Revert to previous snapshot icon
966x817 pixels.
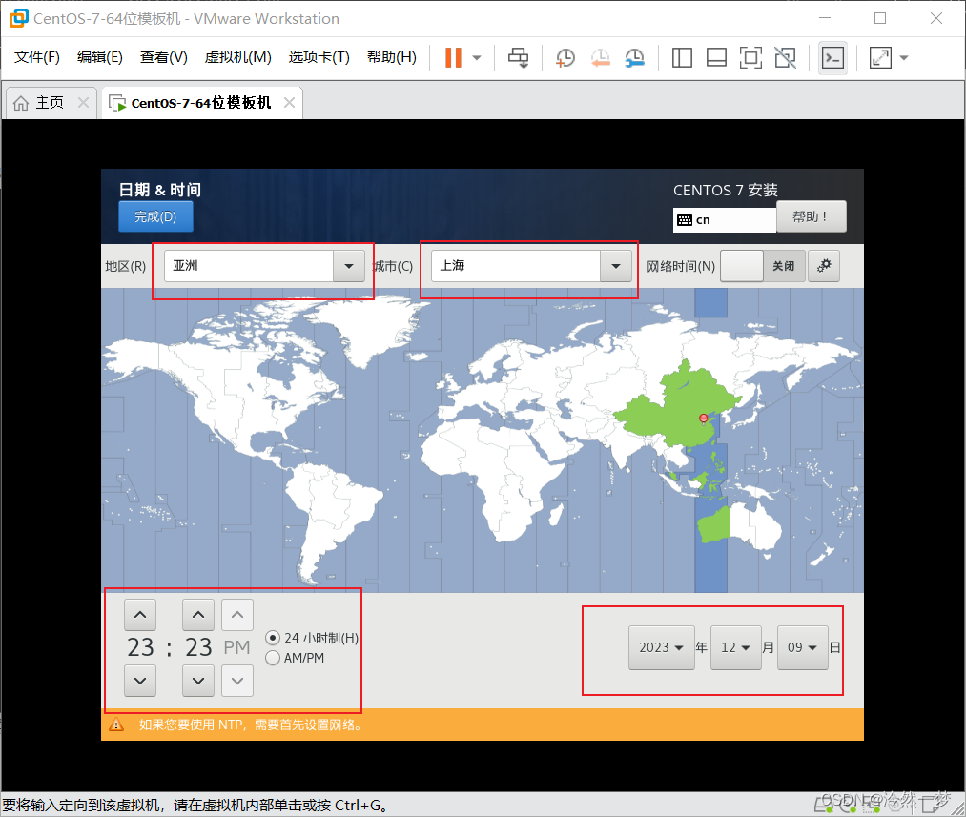[x=600, y=58]
